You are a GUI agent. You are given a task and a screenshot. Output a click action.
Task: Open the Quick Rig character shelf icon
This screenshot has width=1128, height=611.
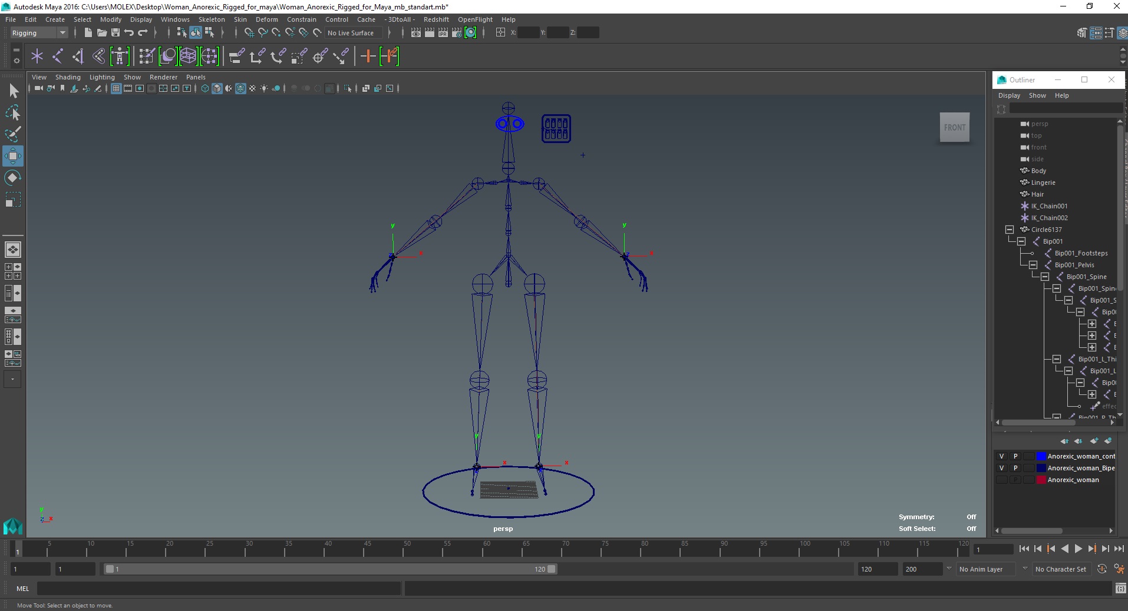pos(120,57)
